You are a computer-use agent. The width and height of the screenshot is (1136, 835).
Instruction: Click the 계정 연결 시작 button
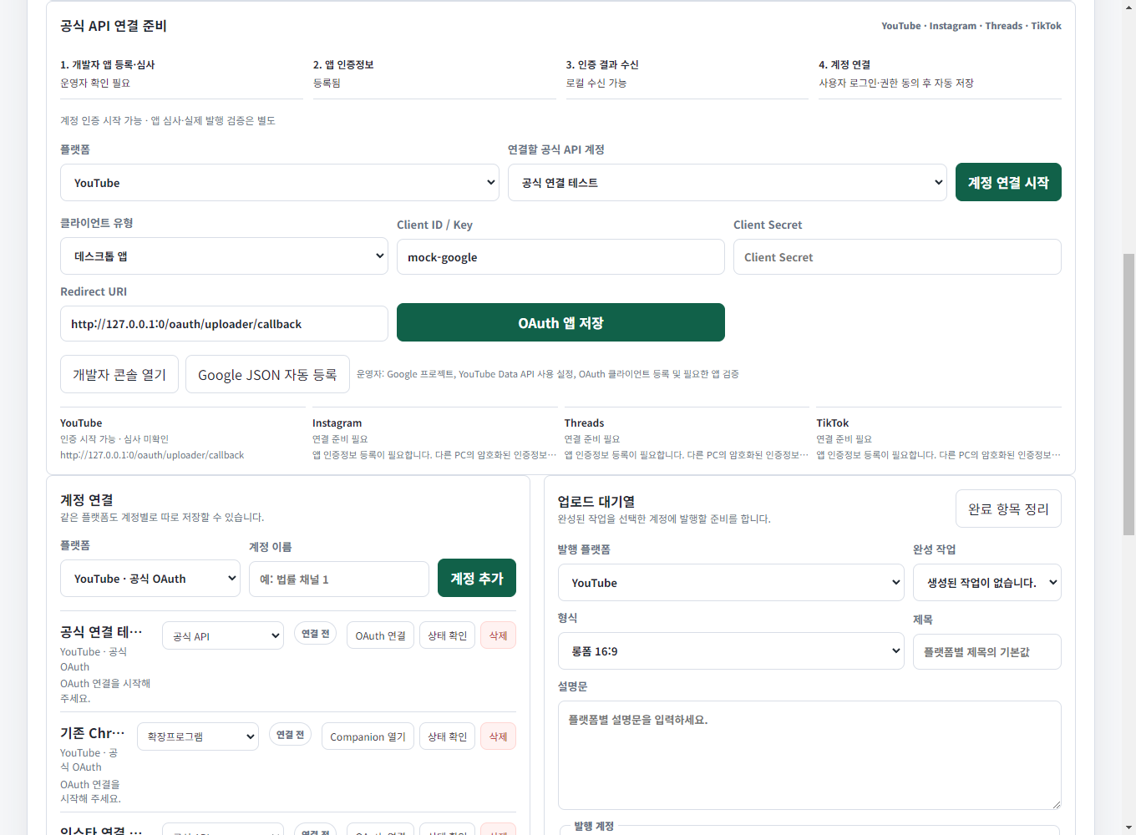[1008, 182]
